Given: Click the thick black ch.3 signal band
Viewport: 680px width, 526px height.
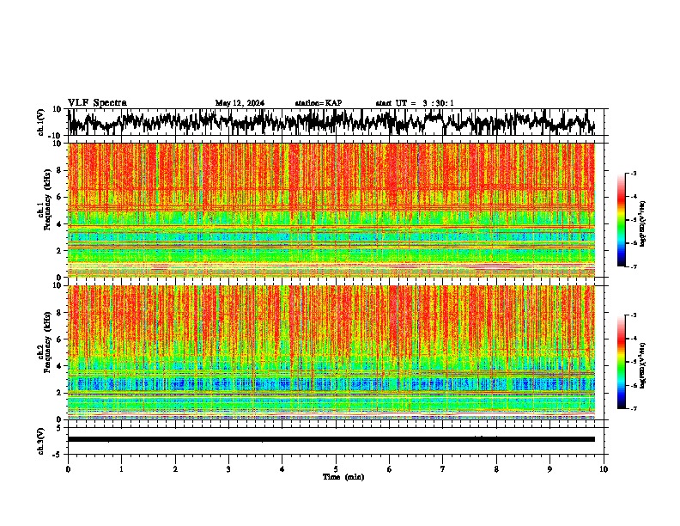Looking at the screenshot, I should click(x=331, y=439).
